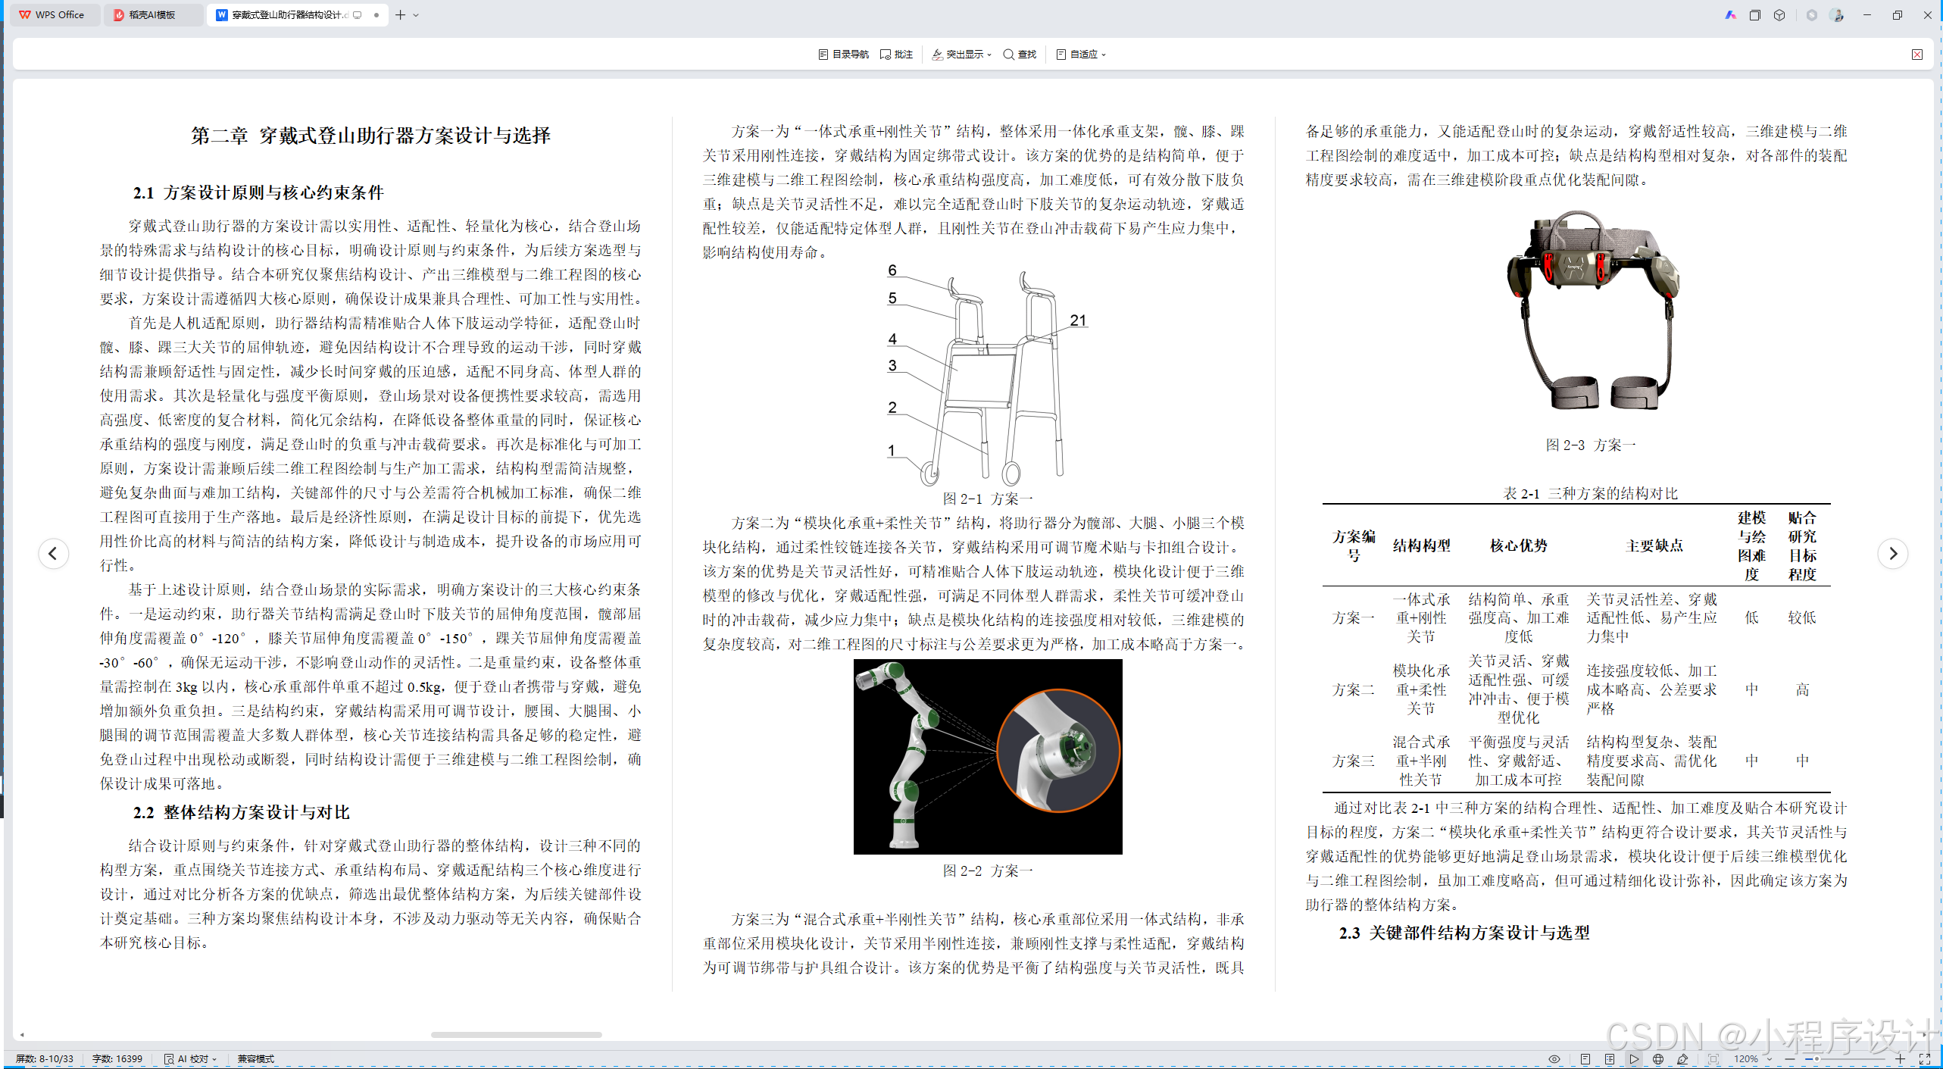This screenshot has height=1069, width=1943.
Task: Click table header 主要缺点
Action: click(x=1654, y=545)
